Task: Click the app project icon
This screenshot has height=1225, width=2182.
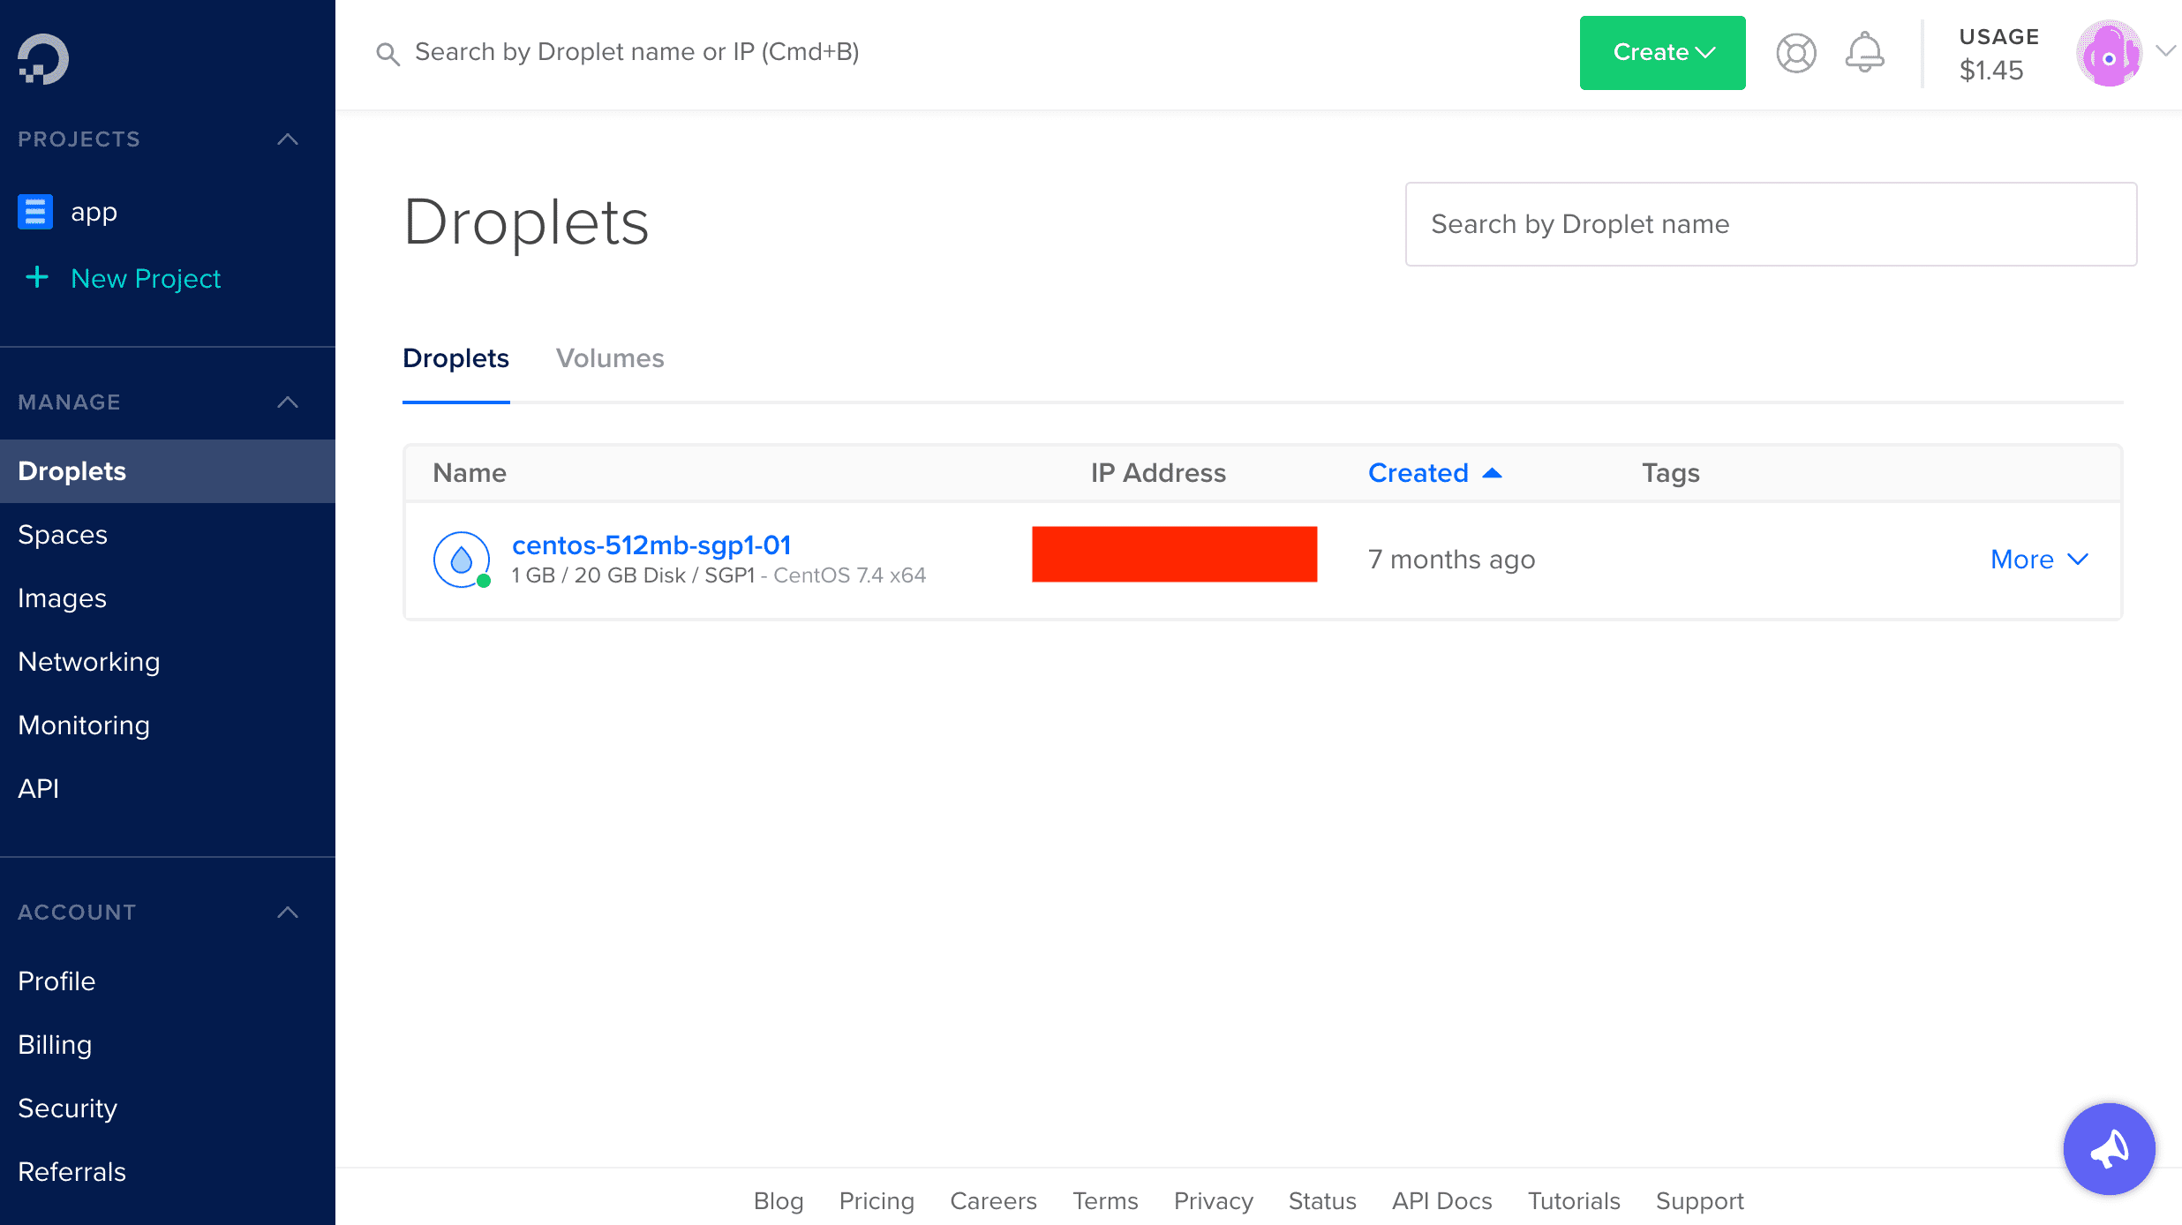Action: pos(35,212)
